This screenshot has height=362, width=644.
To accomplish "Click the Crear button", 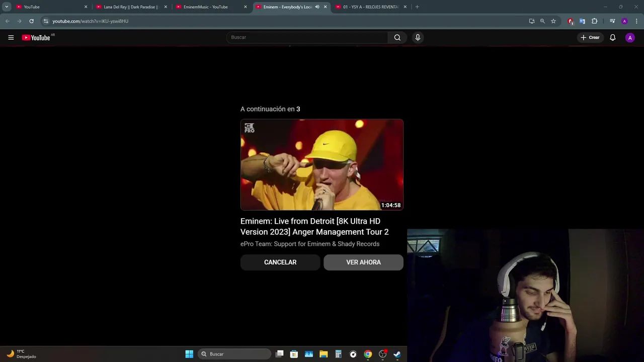I will (590, 37).
